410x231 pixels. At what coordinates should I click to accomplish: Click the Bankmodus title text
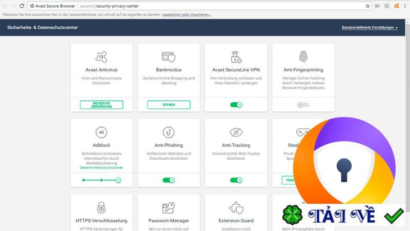169,70
